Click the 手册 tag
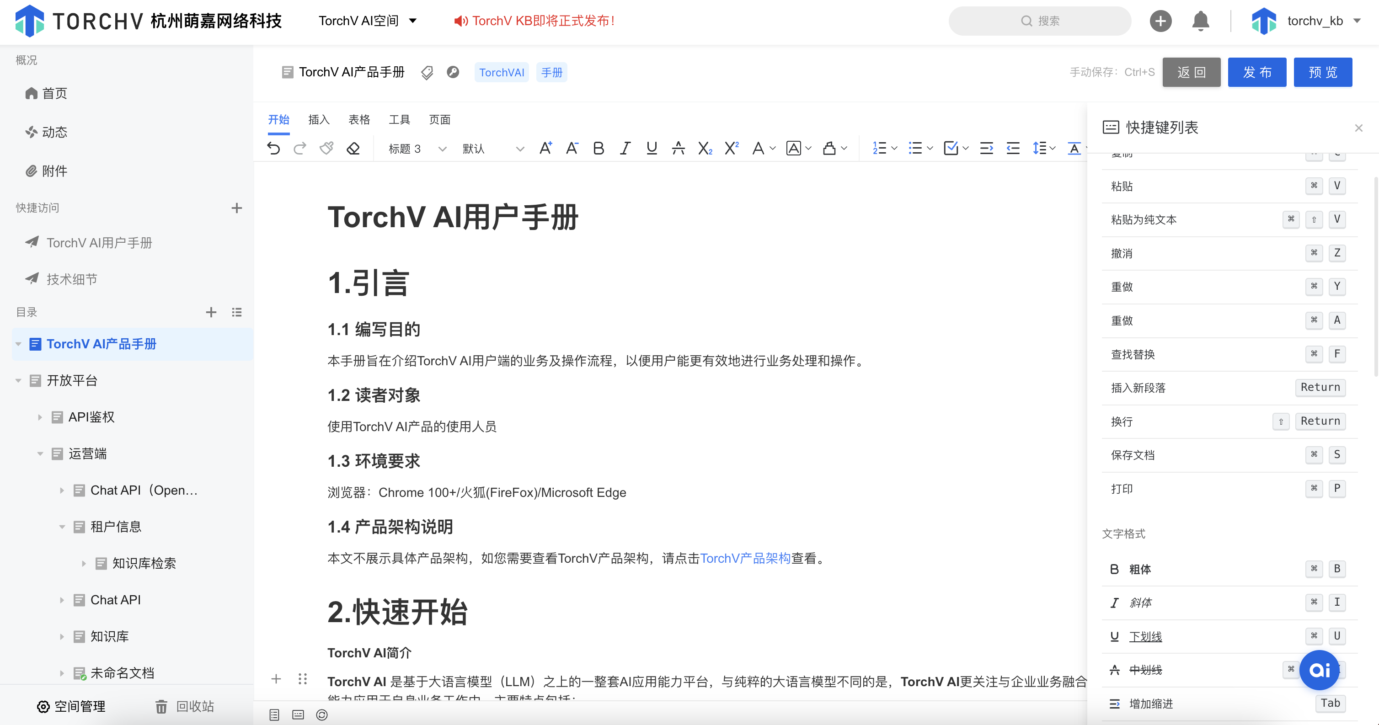The width and height of the screenshot is (1379, 725). 551,72
